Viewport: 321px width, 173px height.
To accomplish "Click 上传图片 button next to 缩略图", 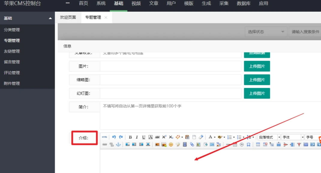I will tap(257, 80).
